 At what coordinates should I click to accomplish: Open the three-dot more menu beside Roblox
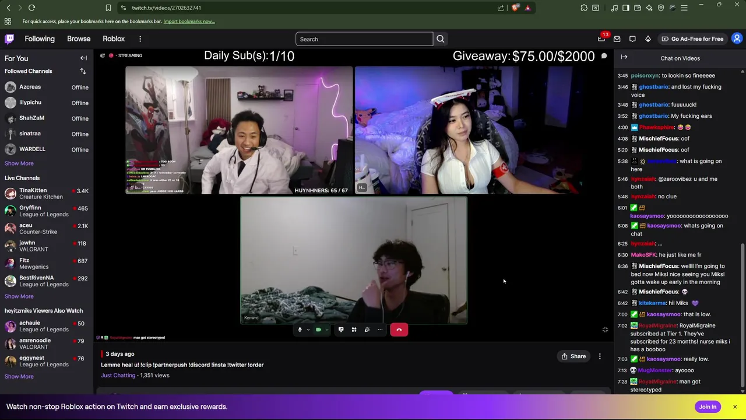[x=140, y=39]
